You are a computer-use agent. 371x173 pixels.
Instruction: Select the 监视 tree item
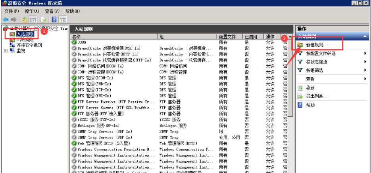coord(21,51)
